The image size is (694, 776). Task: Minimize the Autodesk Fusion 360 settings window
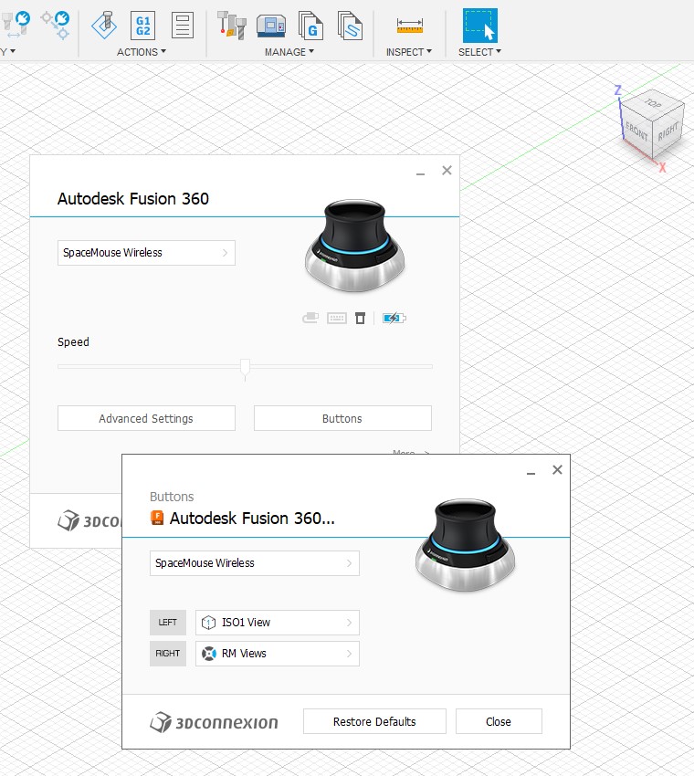(420, 173)
